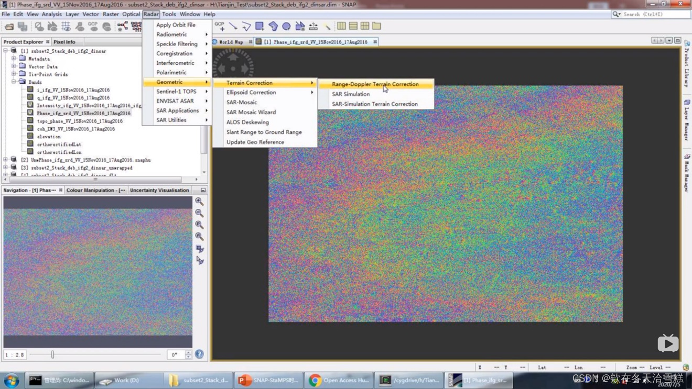
Task: Select the draw ellipse tool
Action: pos(286,26)
